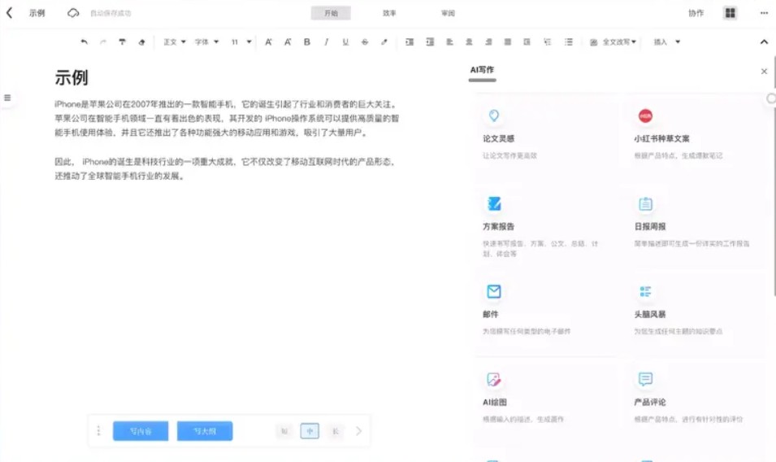
Task: Click in the paragraph starting with 因此
Action: pos(225,169)
